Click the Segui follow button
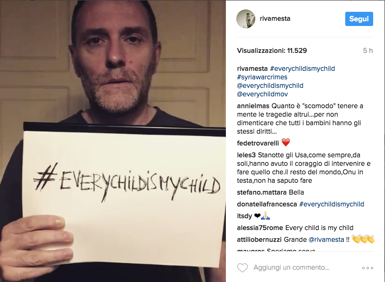 click(x=359, y=19)
